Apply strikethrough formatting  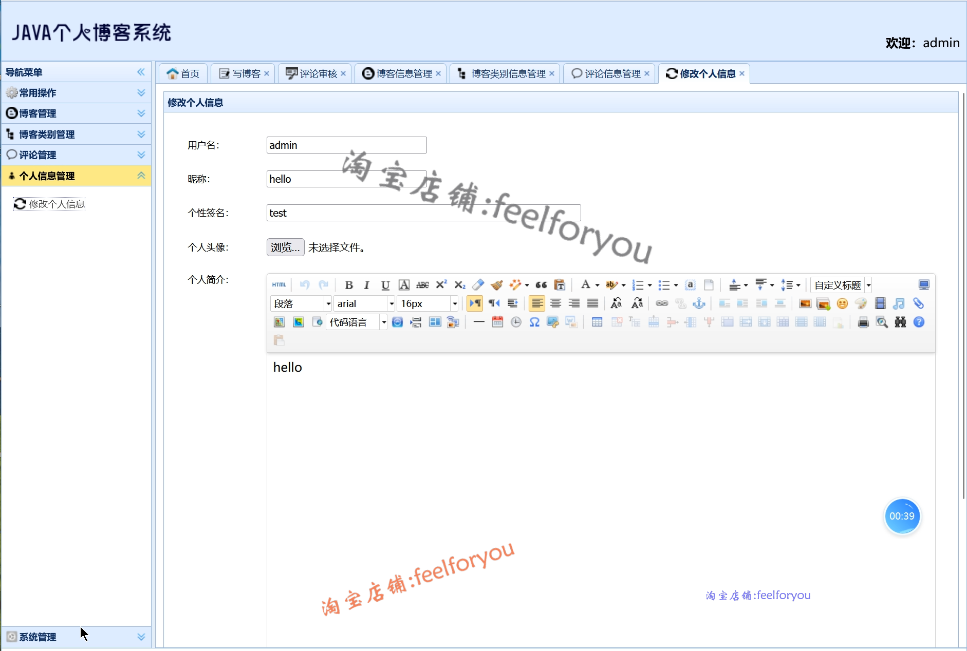point(422,285)
